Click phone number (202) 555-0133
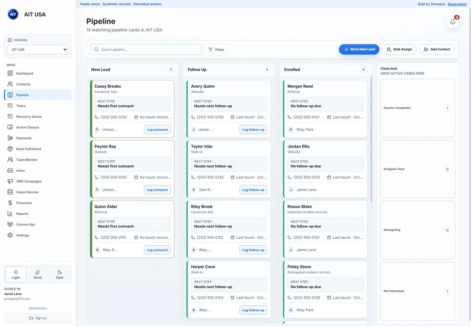The image size is (471, 327). click(307, 177)
